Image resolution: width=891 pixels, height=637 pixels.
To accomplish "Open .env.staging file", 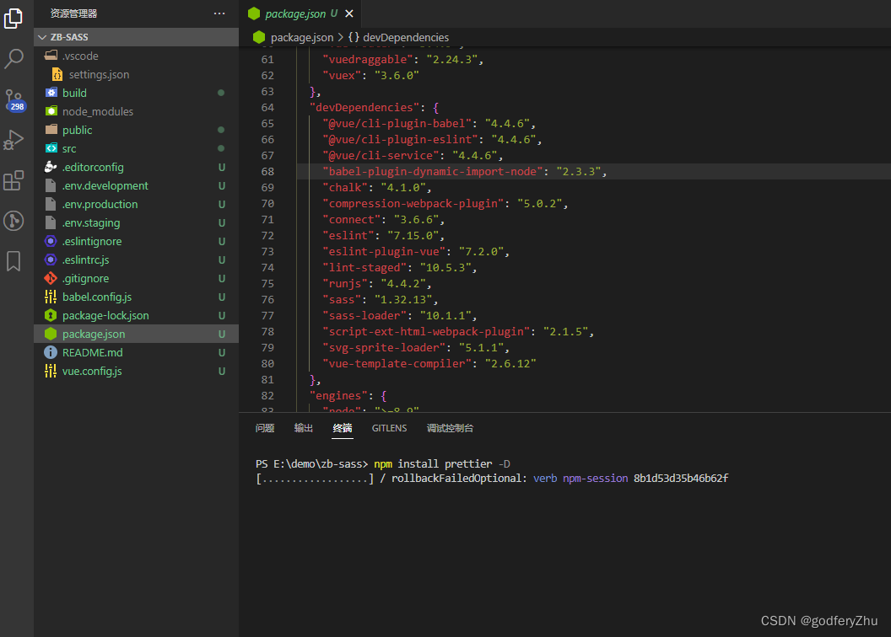I will click(137, 223).
